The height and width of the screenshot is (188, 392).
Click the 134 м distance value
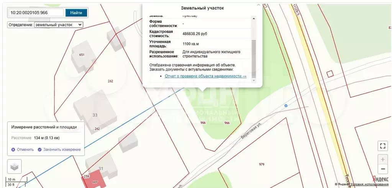point(47,138)
